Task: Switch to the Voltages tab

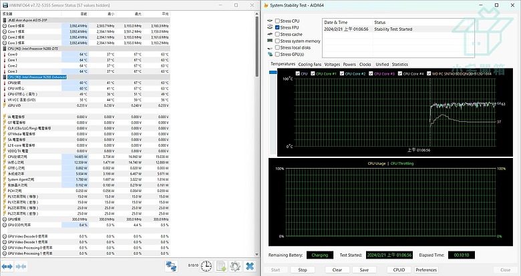Action: pos(332,65)
